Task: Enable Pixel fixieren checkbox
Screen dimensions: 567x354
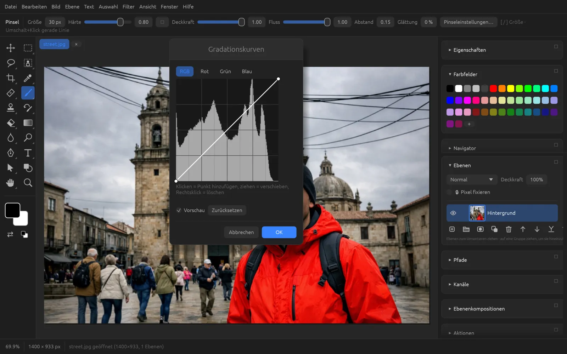Action: [x=449, y=192]
